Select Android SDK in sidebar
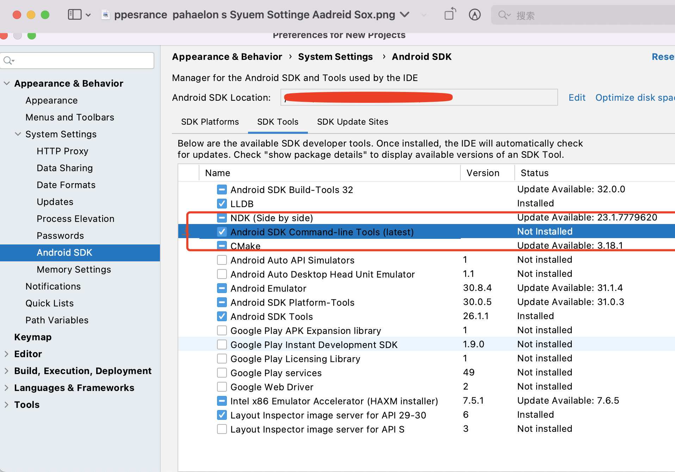675x472 pixels. click(80, 253)
